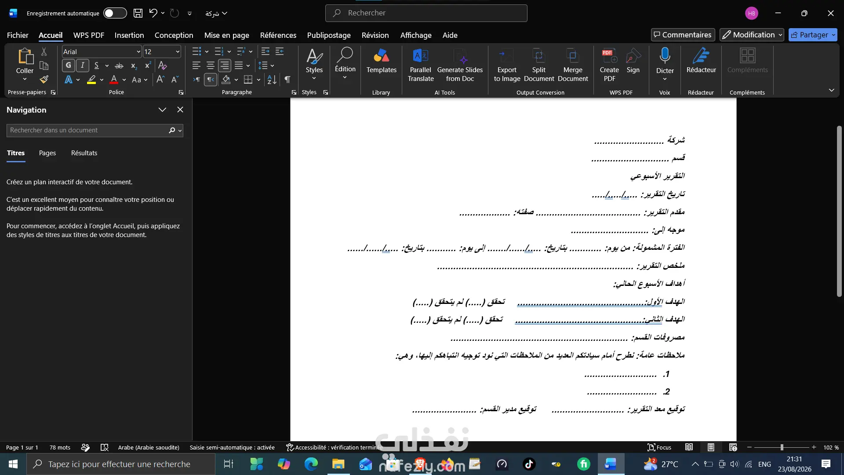This screenshot has height=475, width=844.
Task: Toggle bold (G) formatting
Action: coord(68,66)
